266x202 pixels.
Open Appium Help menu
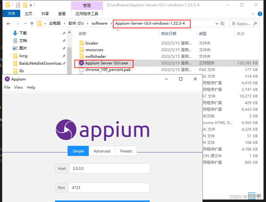pyautogui.click(x=31, y=87)
